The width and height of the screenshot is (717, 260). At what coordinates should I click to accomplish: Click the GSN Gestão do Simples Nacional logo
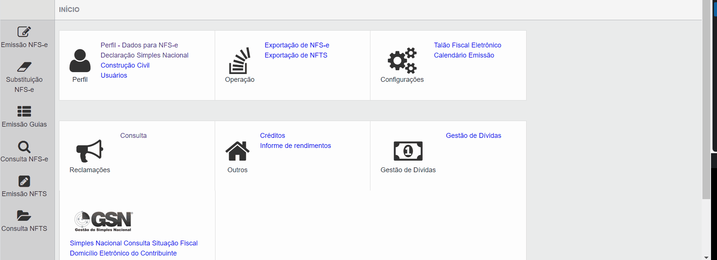[x=103, y=221]
